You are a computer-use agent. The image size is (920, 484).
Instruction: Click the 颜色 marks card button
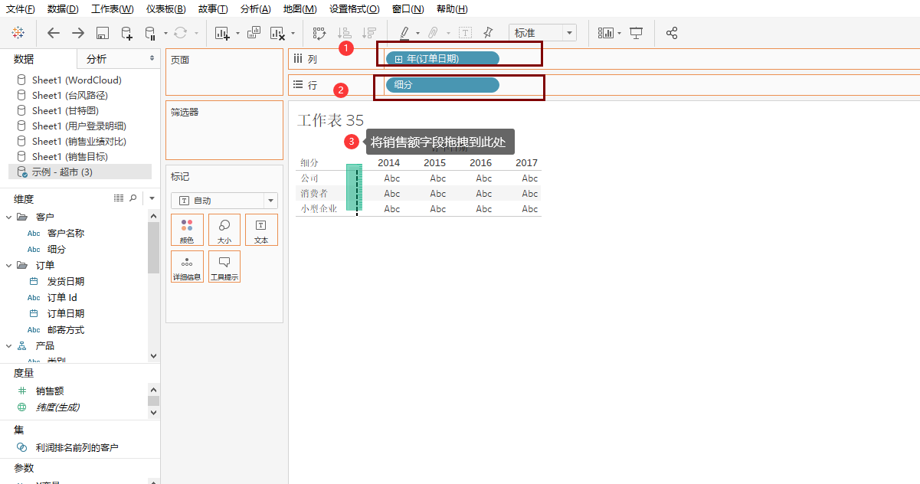[187, 230]
